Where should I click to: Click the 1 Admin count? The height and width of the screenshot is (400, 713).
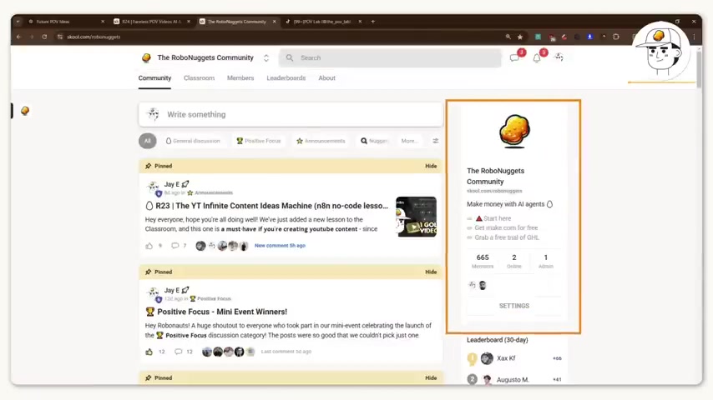click(546, 261)
